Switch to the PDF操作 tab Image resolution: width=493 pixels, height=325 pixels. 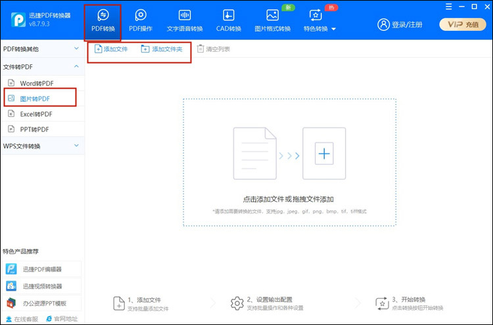coord(141,22)
